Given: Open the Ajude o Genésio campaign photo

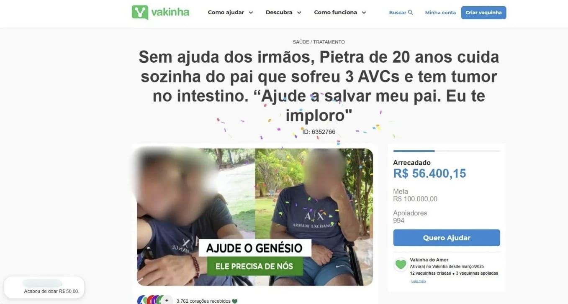Looking at the screenshot, I should click(x=255, y=217).
